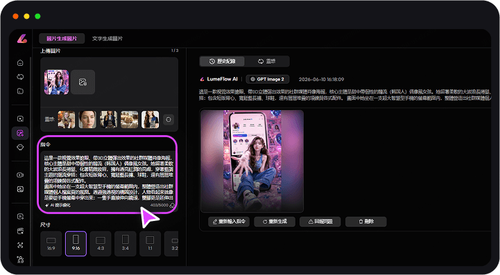
Task: Open the play icon with plus in sidebar
Action: tap(20, 217)
